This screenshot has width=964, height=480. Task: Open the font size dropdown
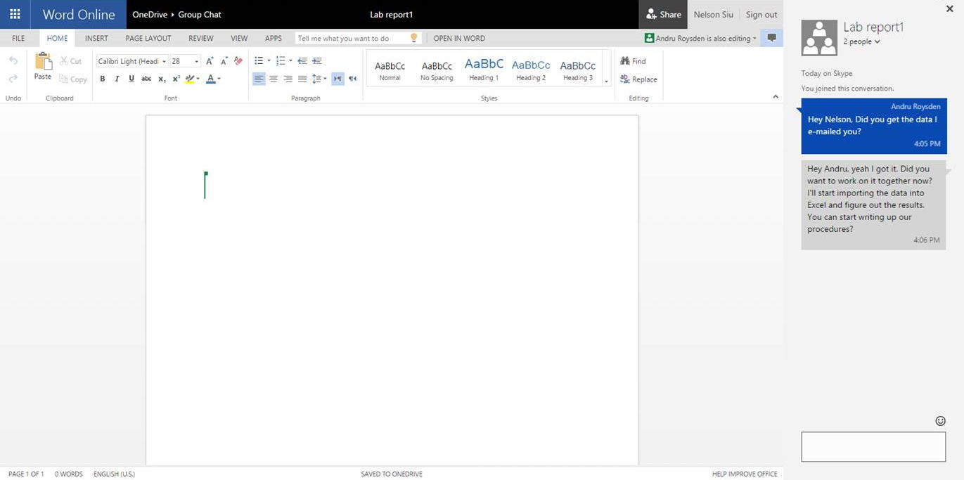(195, 61)
